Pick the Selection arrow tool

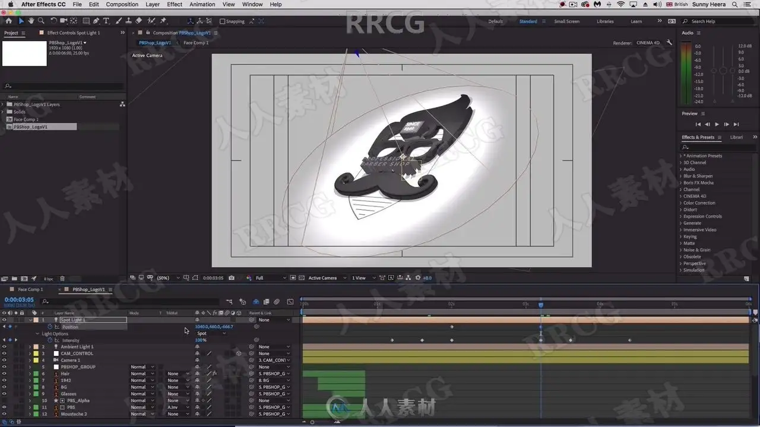[x=21, y=21]
